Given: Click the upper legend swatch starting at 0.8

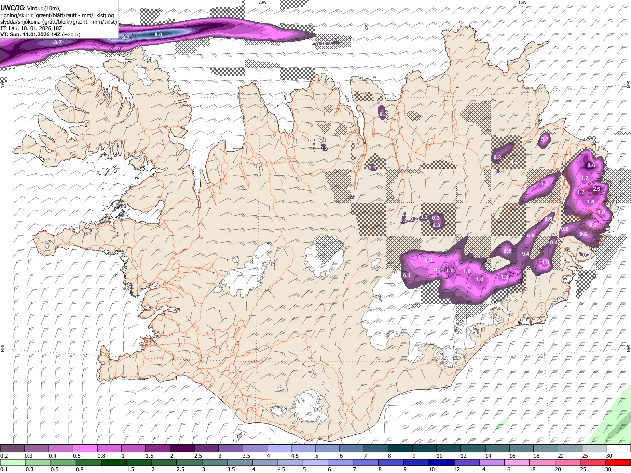Looking at the screenshot, I should [109, 449].
